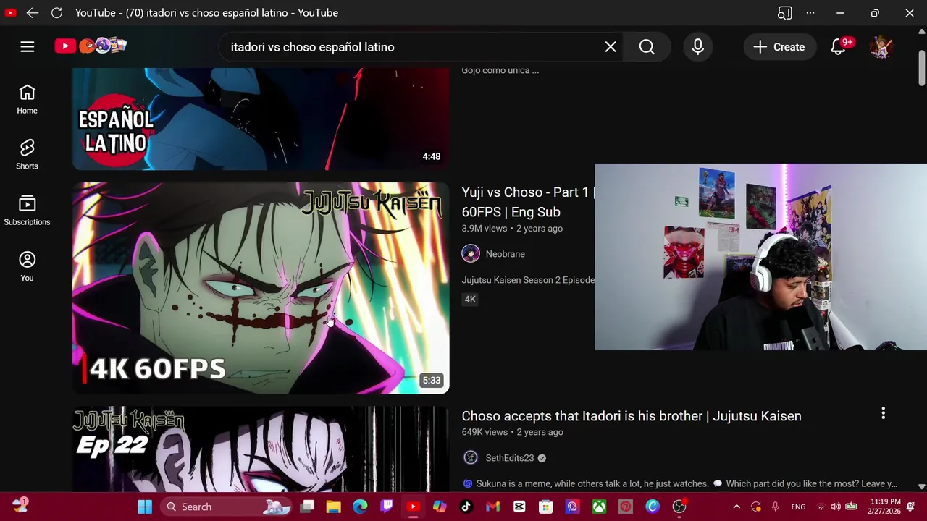Open the Create menu
This screenshot has height=521, width=927.
(x=779, y=47)
